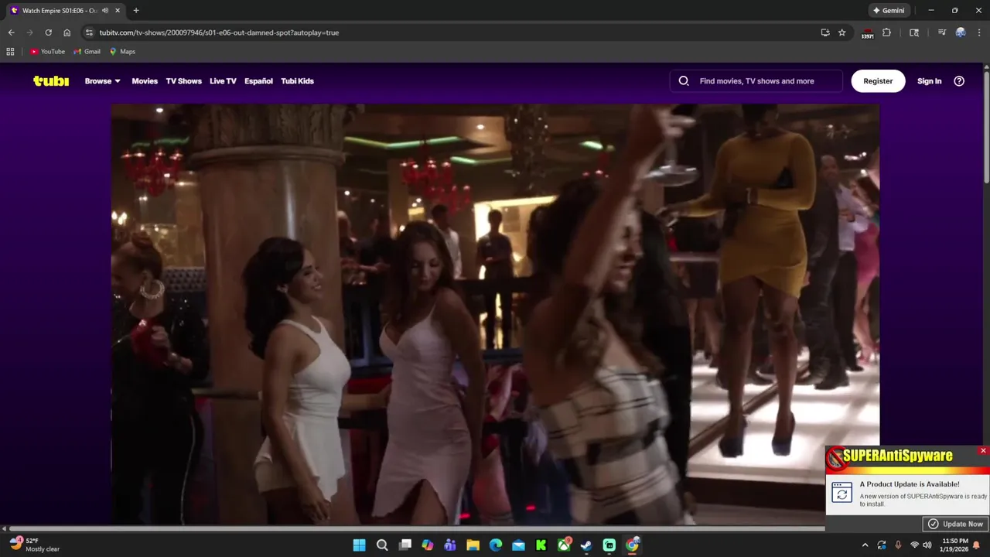Open Task View on taskbar
The width and height of the screenshot is (990, 557).
tap(405, 545)
